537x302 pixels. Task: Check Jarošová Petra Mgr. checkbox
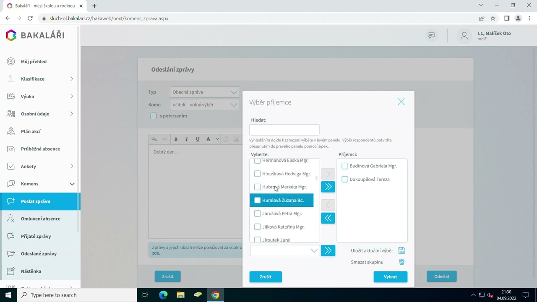pos(257,213)
